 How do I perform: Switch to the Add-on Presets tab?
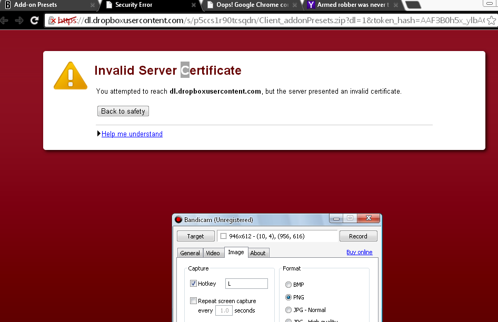(48, 5)
